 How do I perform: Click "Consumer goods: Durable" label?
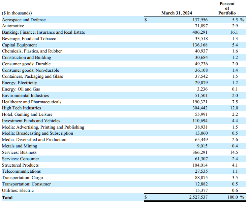point(26,64)
